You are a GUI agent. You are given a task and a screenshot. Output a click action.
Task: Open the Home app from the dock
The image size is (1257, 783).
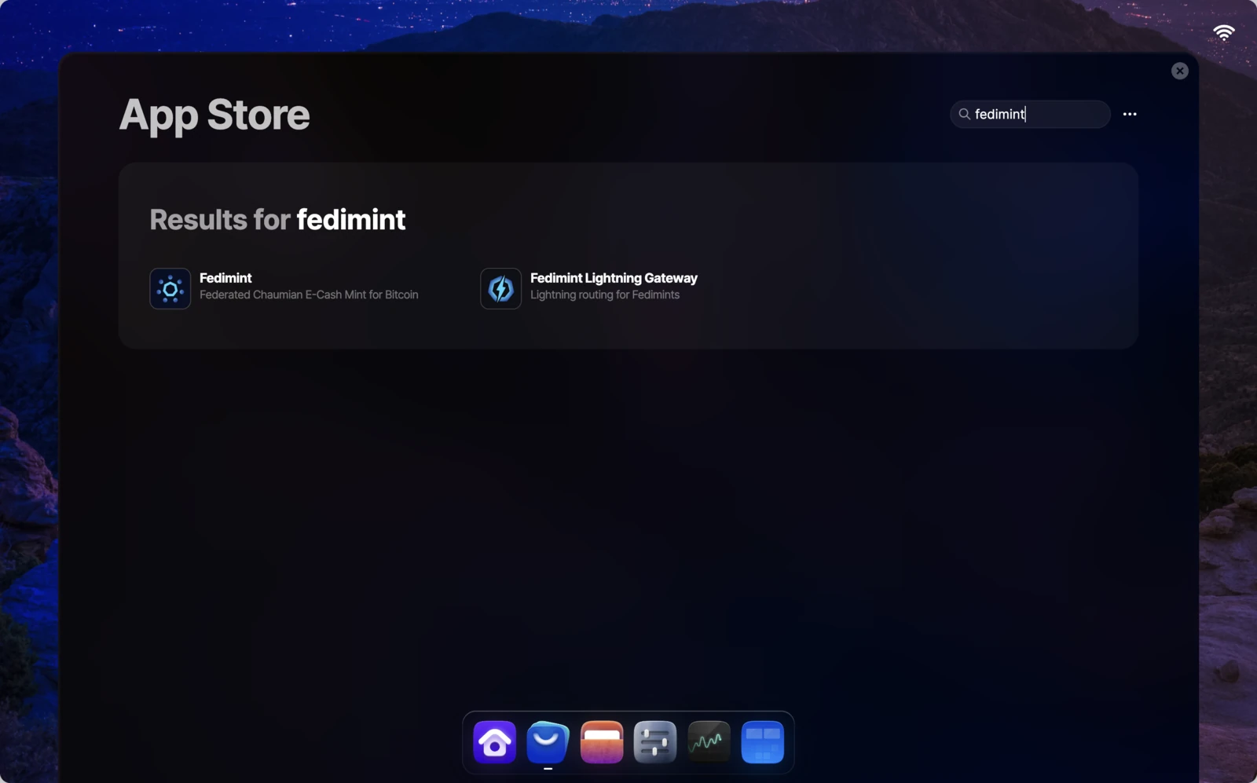(494, 741)
